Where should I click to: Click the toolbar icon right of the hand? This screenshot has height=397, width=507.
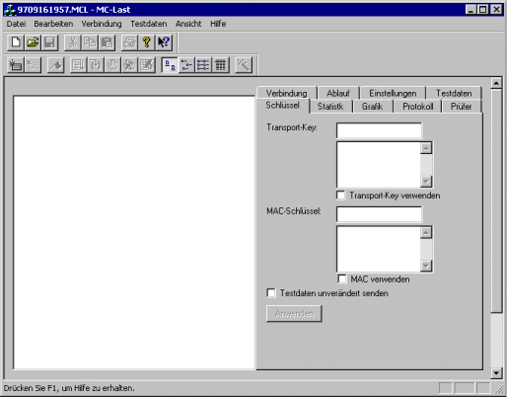coord(129,65)
